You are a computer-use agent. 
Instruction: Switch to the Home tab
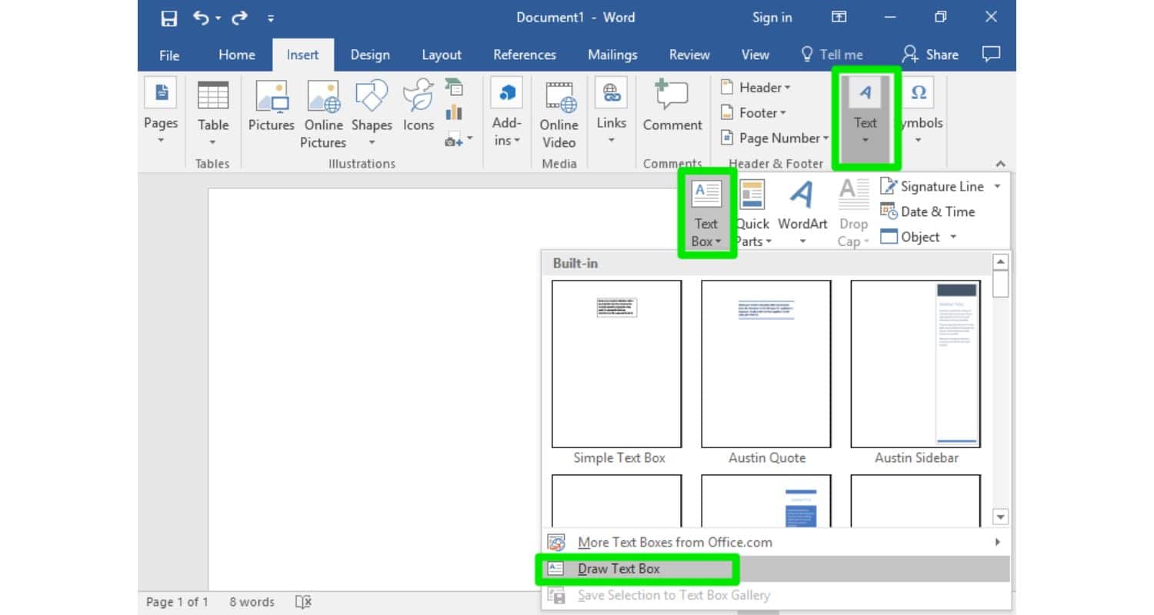[x=236, y=55]
